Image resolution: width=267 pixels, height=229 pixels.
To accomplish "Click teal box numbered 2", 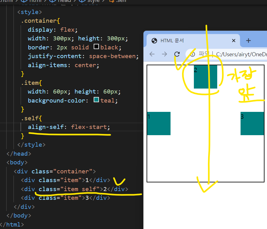I will click(x=205, y=77).
